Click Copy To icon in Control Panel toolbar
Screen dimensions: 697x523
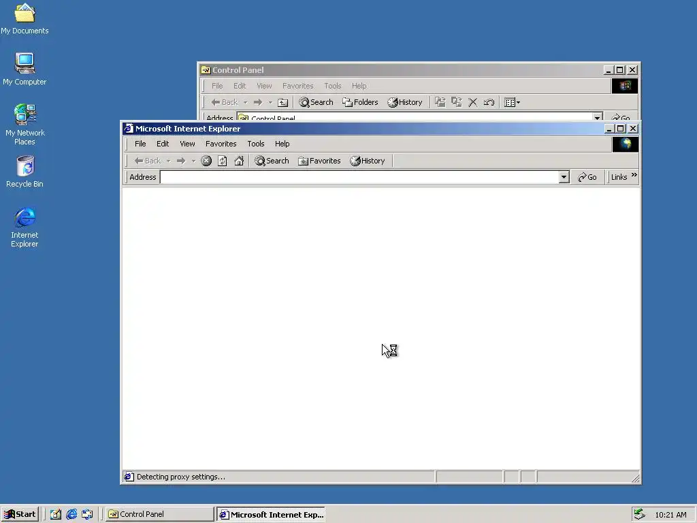pos(457,102)
